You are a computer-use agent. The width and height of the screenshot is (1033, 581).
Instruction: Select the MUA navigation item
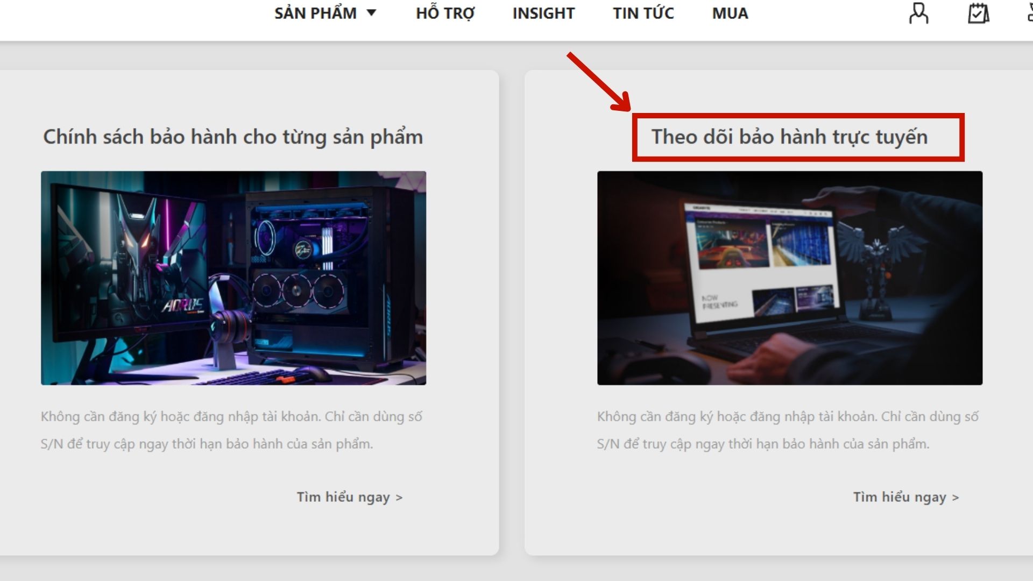(730, 13)
